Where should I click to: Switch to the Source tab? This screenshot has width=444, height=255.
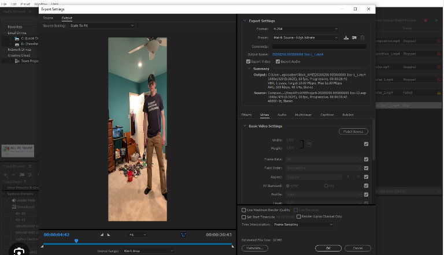click(48, 18)
